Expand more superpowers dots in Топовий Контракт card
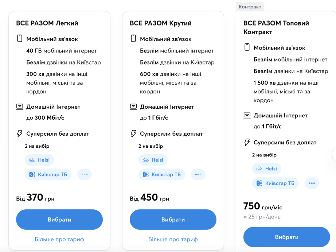The width and height of the screenshot is (336, 252). [x=312, y=183]
